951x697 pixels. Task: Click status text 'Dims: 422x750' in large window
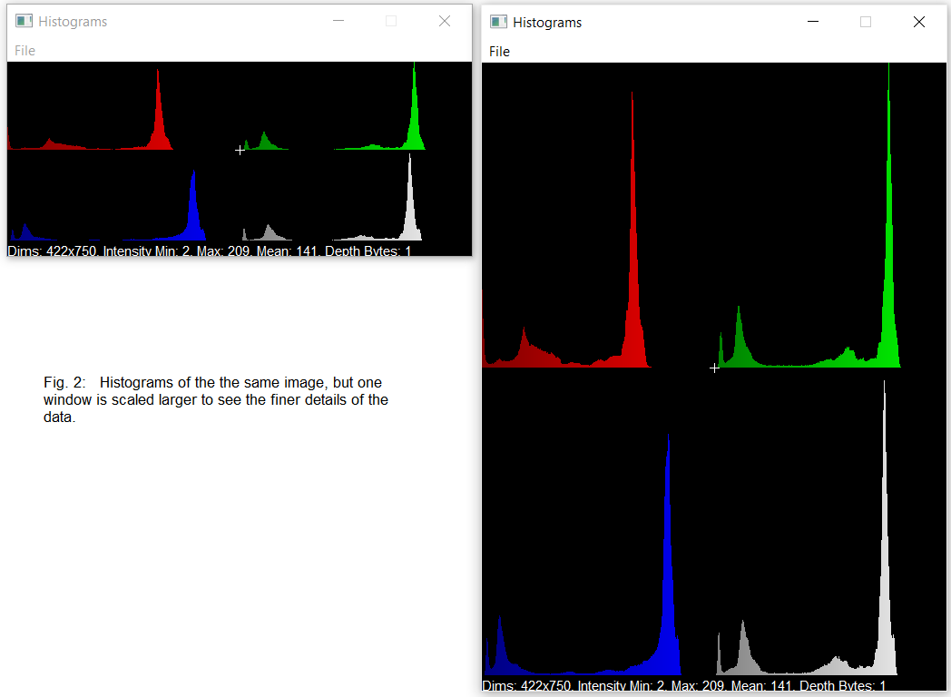click(x=526, y=686)
